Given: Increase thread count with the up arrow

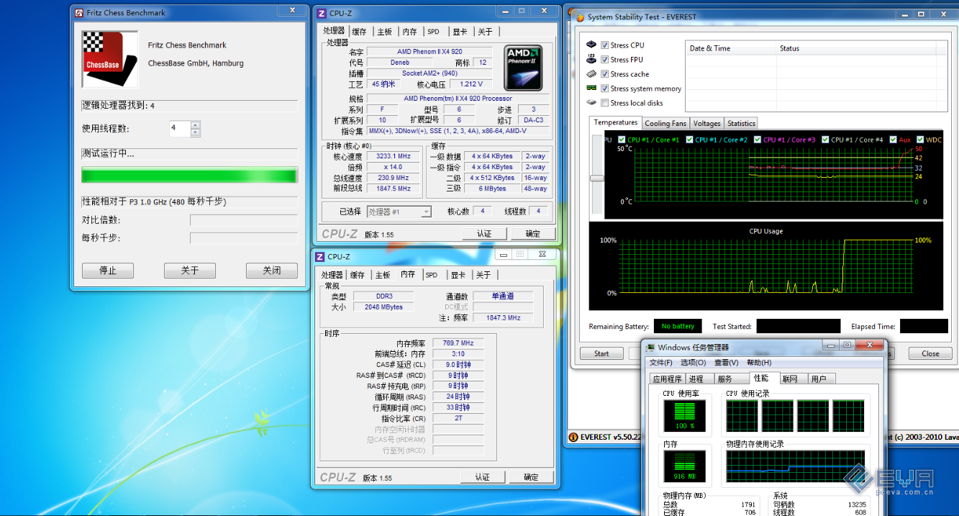Looking at the screenshot, I should pyautogui.click(x=195, y=125).
